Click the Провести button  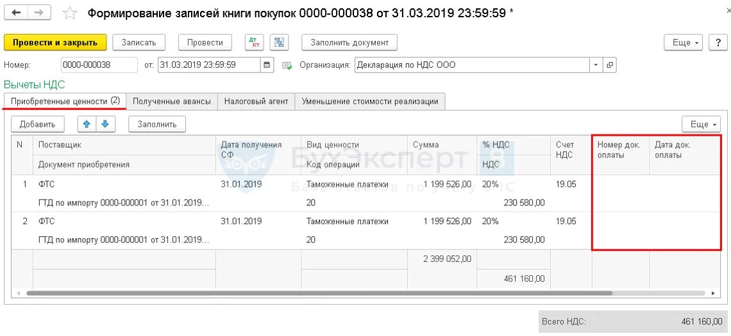point(205,42)
